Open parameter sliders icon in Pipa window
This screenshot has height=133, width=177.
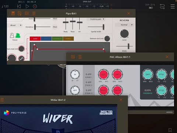[x=27, y=13]
